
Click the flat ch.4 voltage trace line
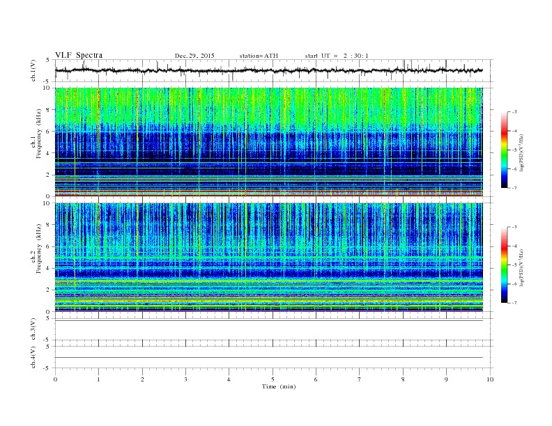pos(269,358)
